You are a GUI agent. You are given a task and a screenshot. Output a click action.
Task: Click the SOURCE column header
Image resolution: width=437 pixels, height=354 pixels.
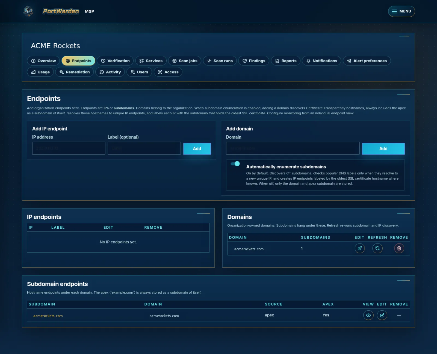coord(274,304)
